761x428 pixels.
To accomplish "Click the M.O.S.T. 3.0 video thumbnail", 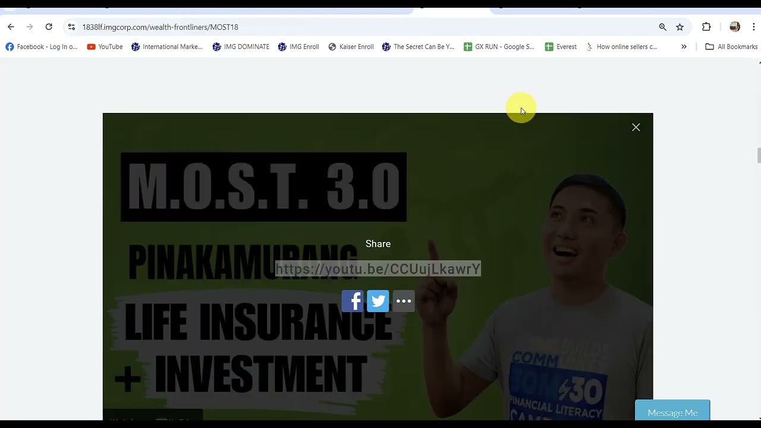I will pyautogui.click(x=378, y=266).
